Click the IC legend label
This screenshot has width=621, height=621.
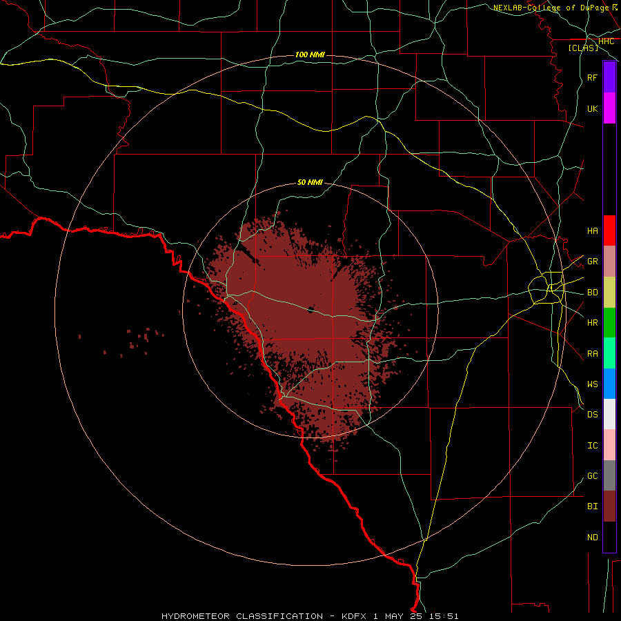(x=592, y=446)
